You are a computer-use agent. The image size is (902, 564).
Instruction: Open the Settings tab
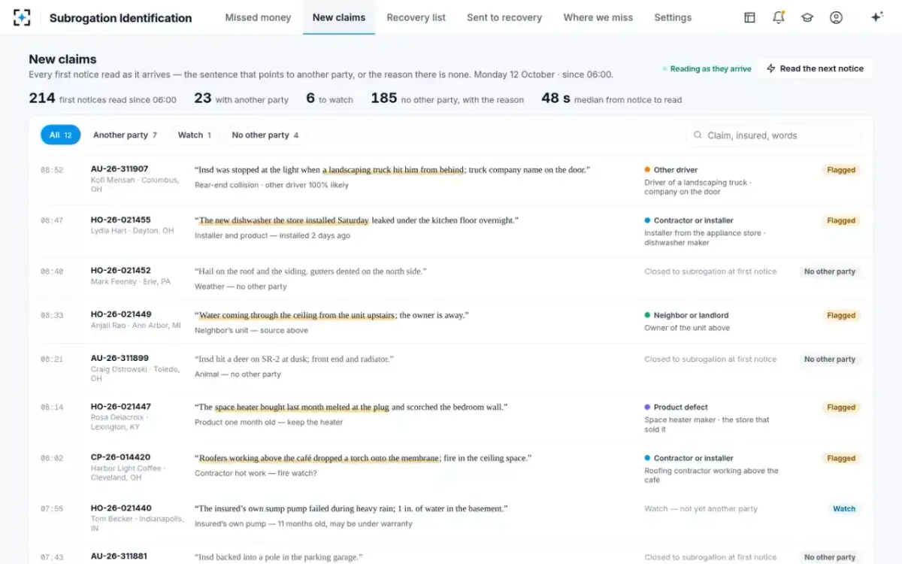tap(673, 17)
